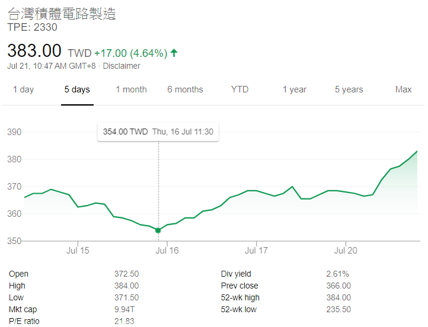Image resolution: width=428 pixels, height=327 pixels.
Task: Click the Open value 372.50
Action: coord(127,274)
